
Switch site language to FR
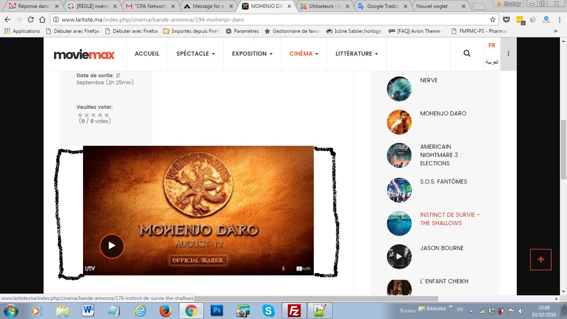492,46
